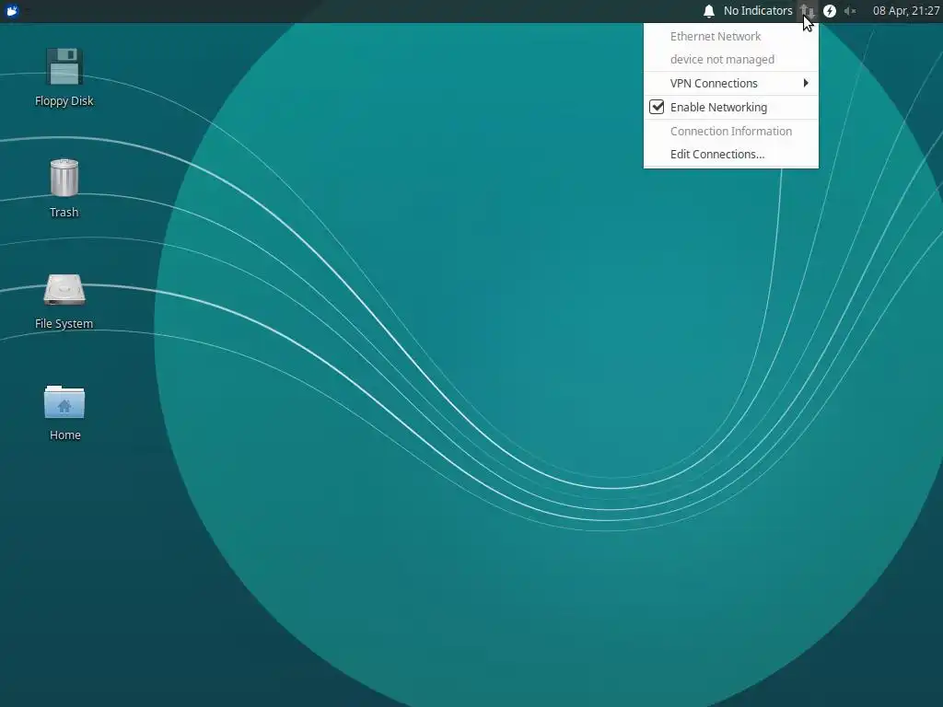Open the power manager lightning icon
Viewport: 943px width, 707px height.
830,11
